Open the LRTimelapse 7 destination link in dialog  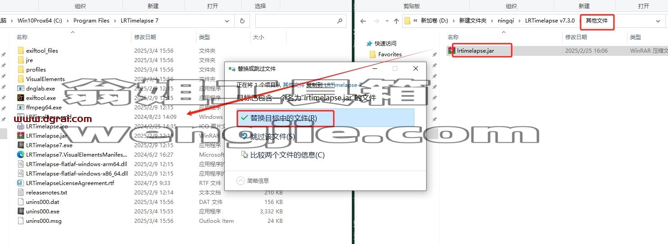[343, 85]
